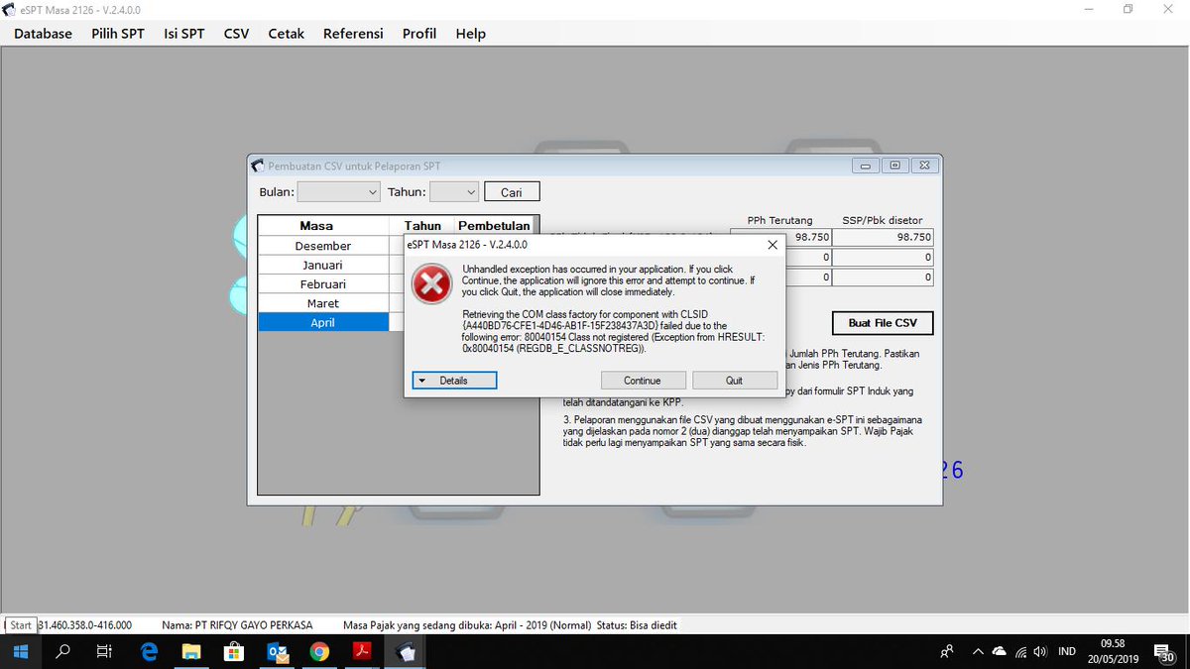Close the Pembuatan CSV window
The height and width of the screenshot is (669, 1190).
[x=924, y=166]
